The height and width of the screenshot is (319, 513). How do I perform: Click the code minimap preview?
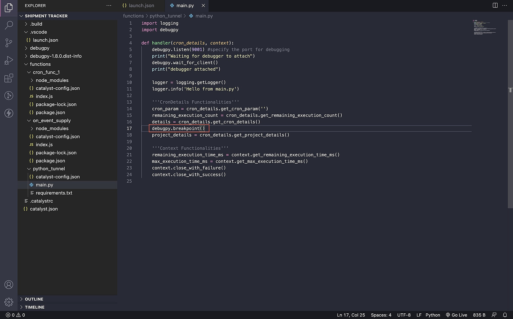coord(484,27)
